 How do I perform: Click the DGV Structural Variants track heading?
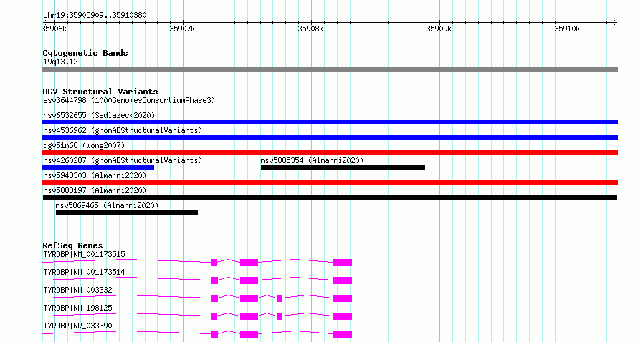coord(100,92)
